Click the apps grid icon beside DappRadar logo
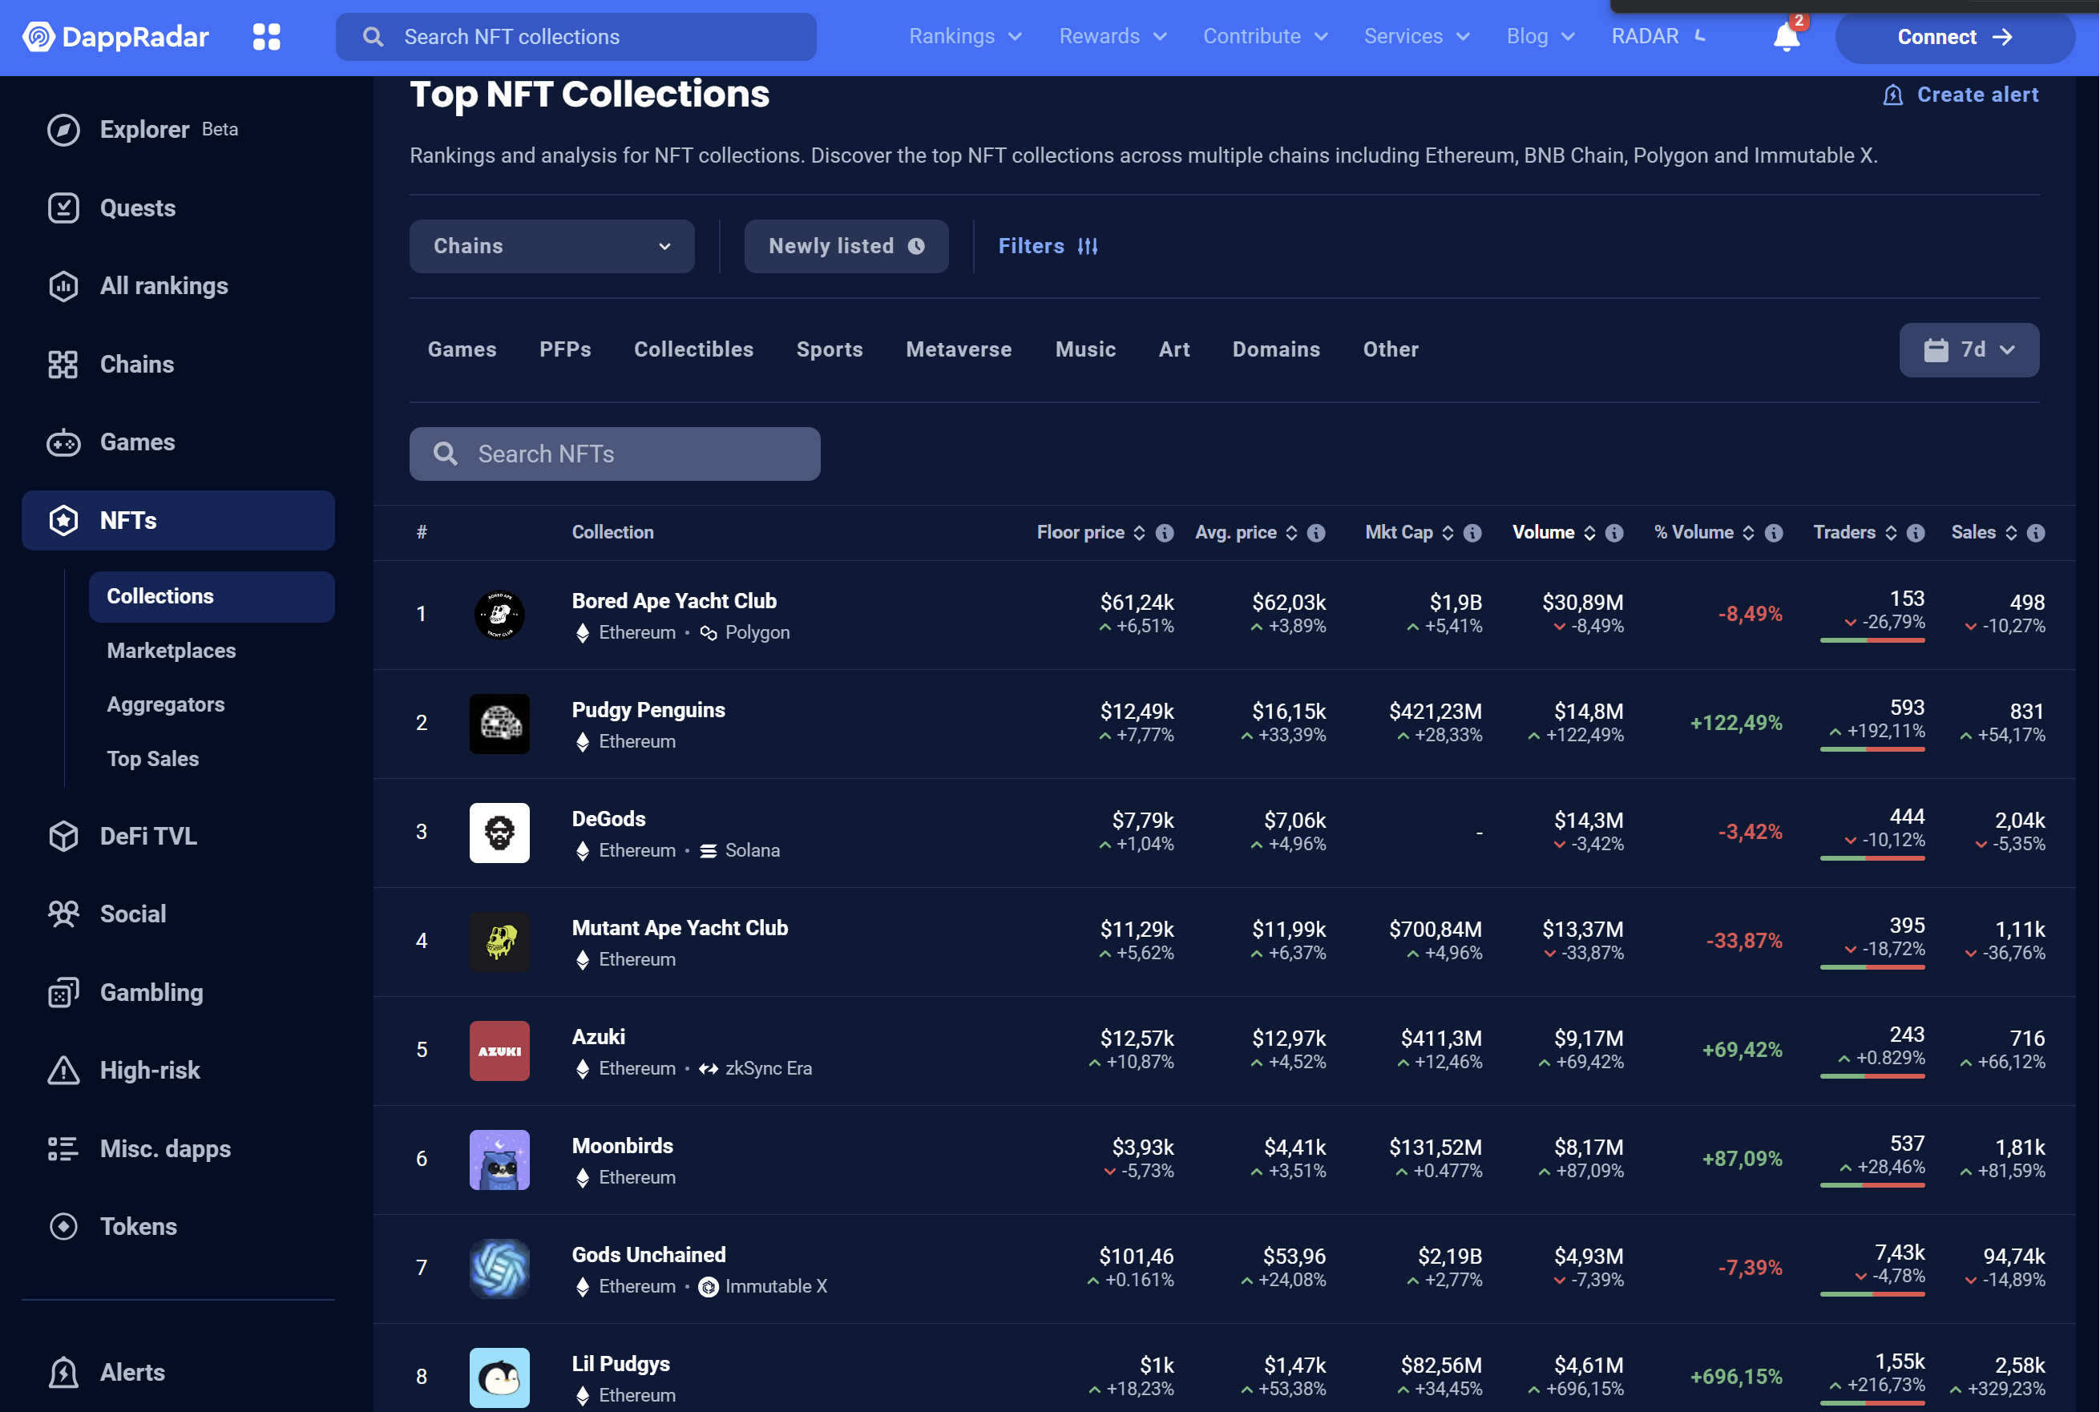The height and width of the screenshot is (1412, 2100). coord(267,37)
